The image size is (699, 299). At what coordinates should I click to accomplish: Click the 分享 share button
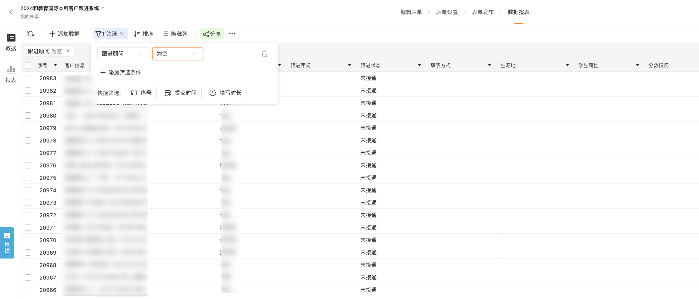212,34
